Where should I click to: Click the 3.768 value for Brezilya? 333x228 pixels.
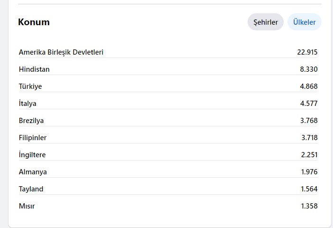tap(309, 120)
